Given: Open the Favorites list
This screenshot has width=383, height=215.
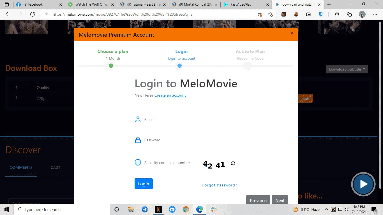Looking at the screenshot, I should pos(337,14).
